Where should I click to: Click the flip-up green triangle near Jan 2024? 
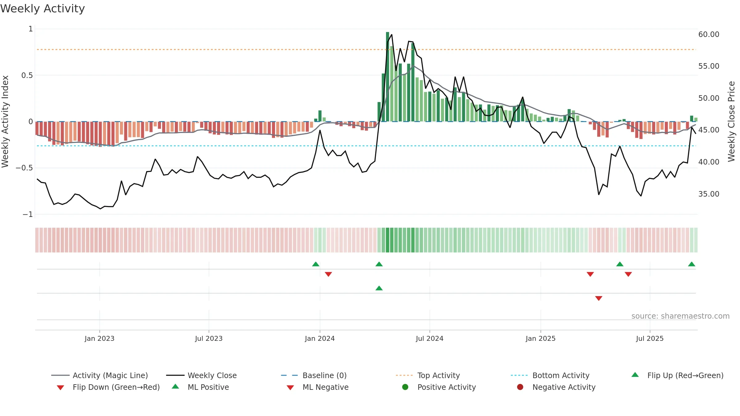tap(316, 264)
